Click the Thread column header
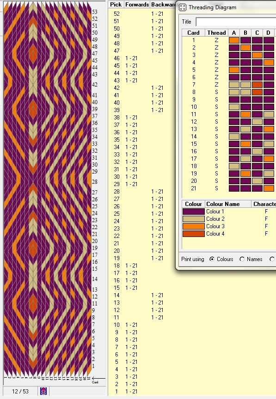This screenshot has height=399, width=276. [216, 32]
